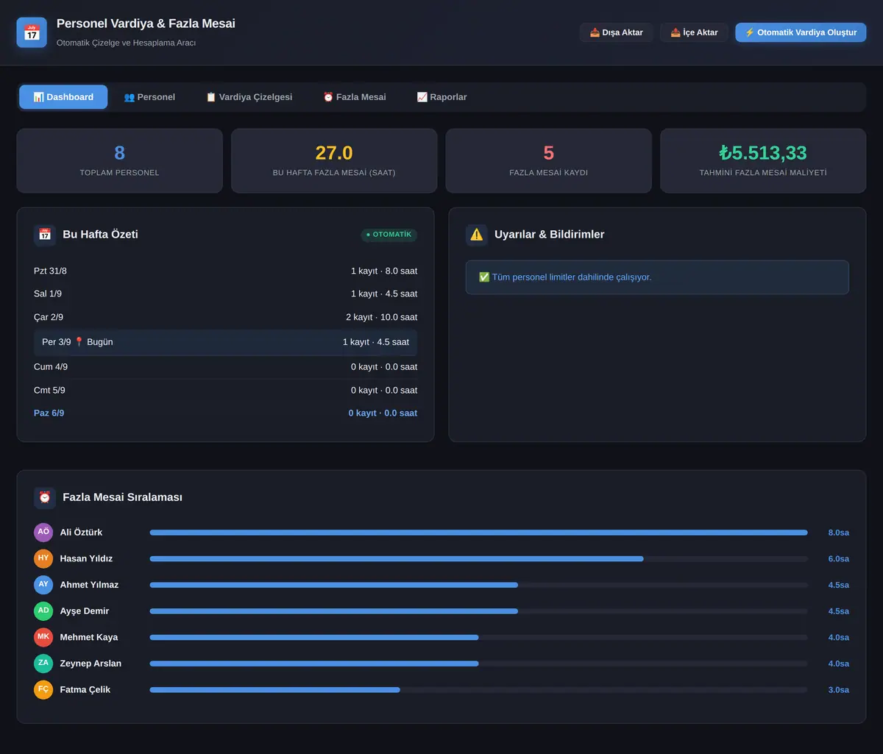Click the Bu Hafta Fazla Mesai card

334,161
